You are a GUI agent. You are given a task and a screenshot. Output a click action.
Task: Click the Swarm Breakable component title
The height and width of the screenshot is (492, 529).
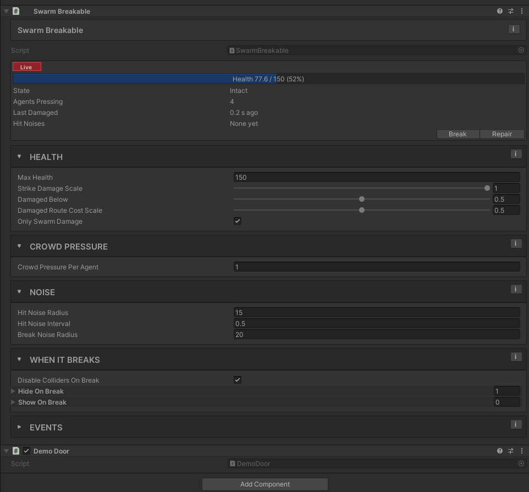[62, 11]
